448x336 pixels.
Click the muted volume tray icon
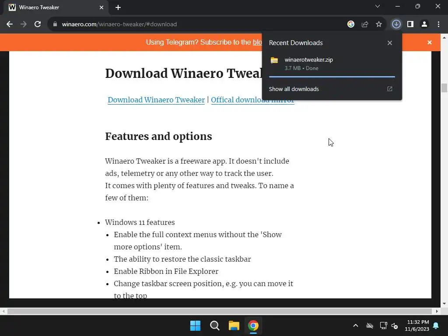(395, 325)
